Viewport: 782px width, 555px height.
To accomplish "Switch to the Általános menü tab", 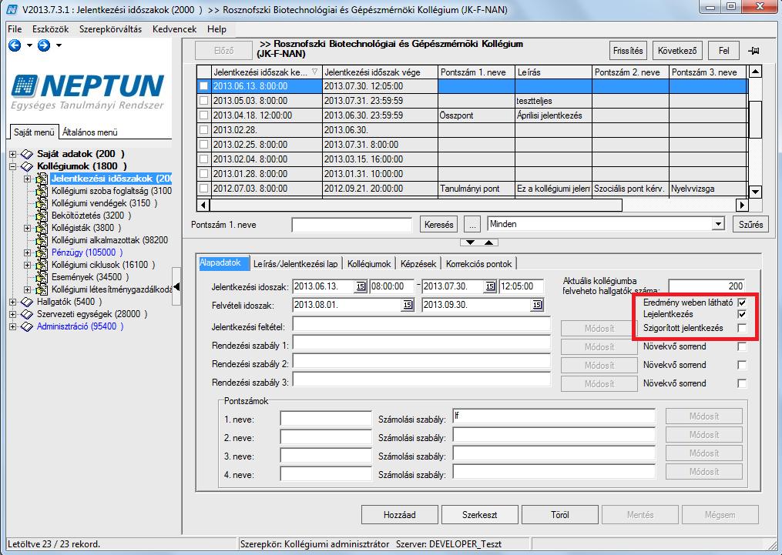I will pyautogui.click(x=90, y=132).
